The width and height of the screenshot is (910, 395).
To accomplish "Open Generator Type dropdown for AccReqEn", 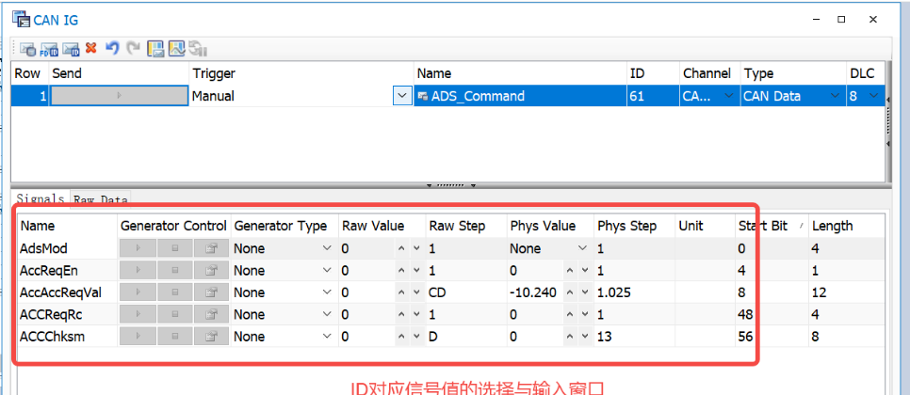I will (327, 271).
